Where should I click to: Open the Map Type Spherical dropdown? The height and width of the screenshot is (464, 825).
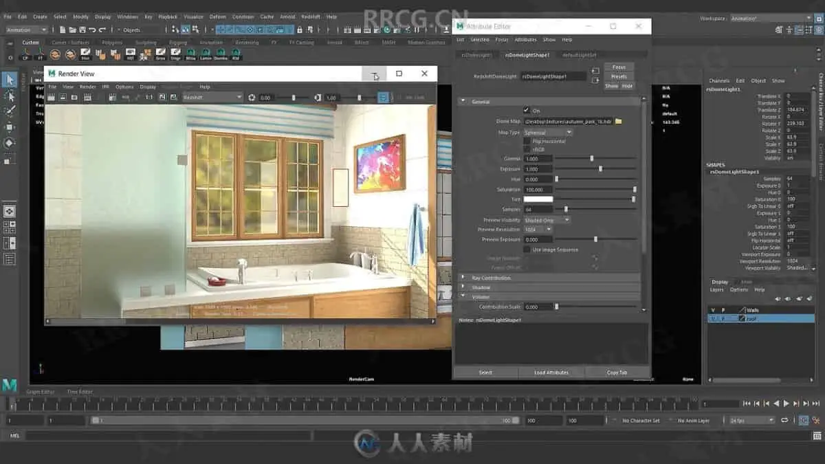[547, 132]
